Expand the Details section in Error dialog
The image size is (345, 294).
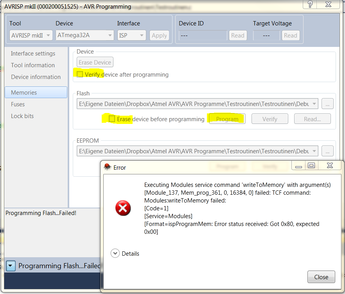coord(115,253)
